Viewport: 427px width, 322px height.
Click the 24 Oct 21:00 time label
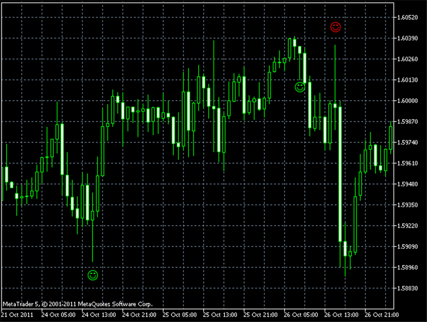pyautogui.click(x=139, y=315)
